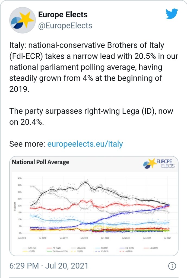Click the National Poll Average chart title
187x278 pixels.
point(41,162)
